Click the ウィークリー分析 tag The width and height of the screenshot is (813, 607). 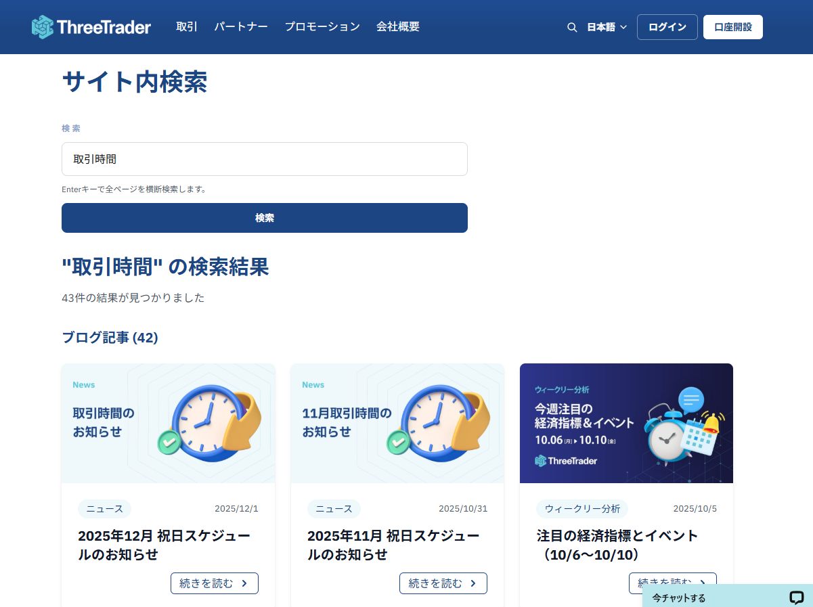(582, 509)
